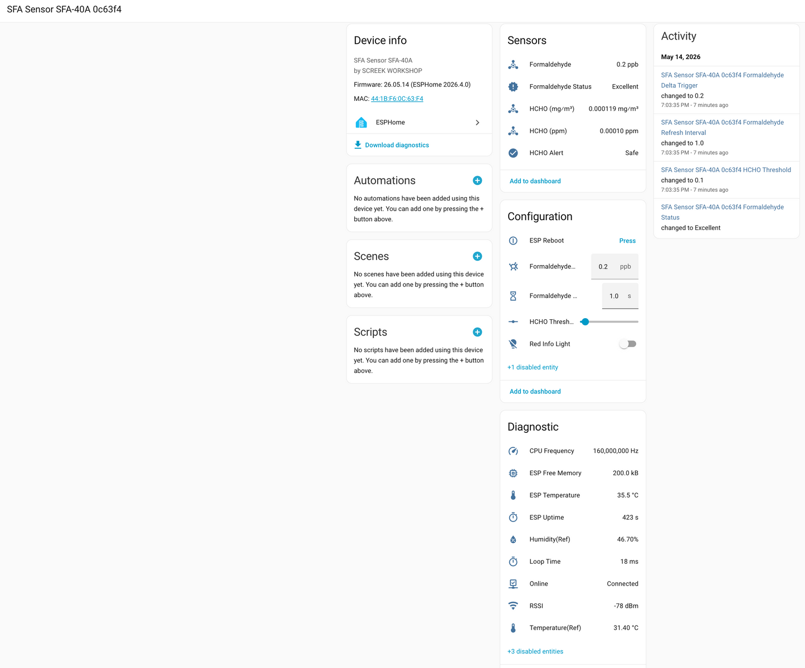Click the RSSI -78 dBm value
The height and width of the screenshot is (668, 805).
(626, 606)
